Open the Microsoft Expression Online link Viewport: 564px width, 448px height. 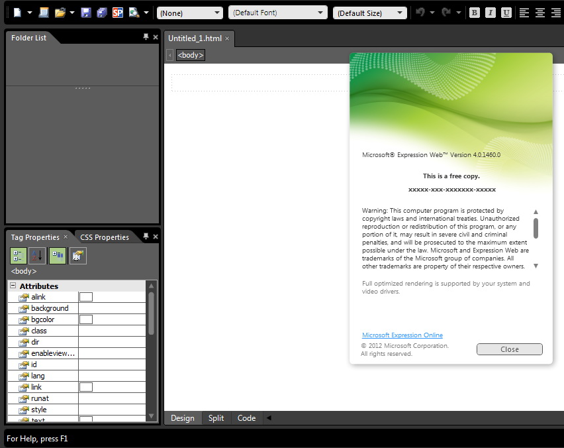(402, 335)
